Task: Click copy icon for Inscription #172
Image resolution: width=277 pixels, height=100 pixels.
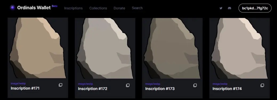Action: coord(128,85)
